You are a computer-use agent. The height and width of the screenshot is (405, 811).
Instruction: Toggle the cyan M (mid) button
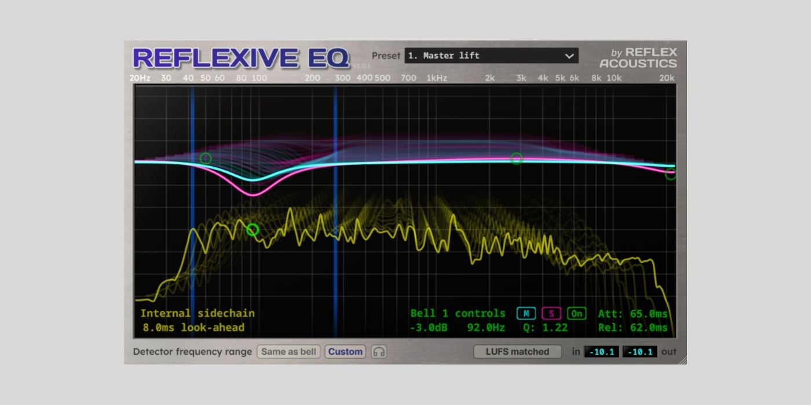coord(526,314)
